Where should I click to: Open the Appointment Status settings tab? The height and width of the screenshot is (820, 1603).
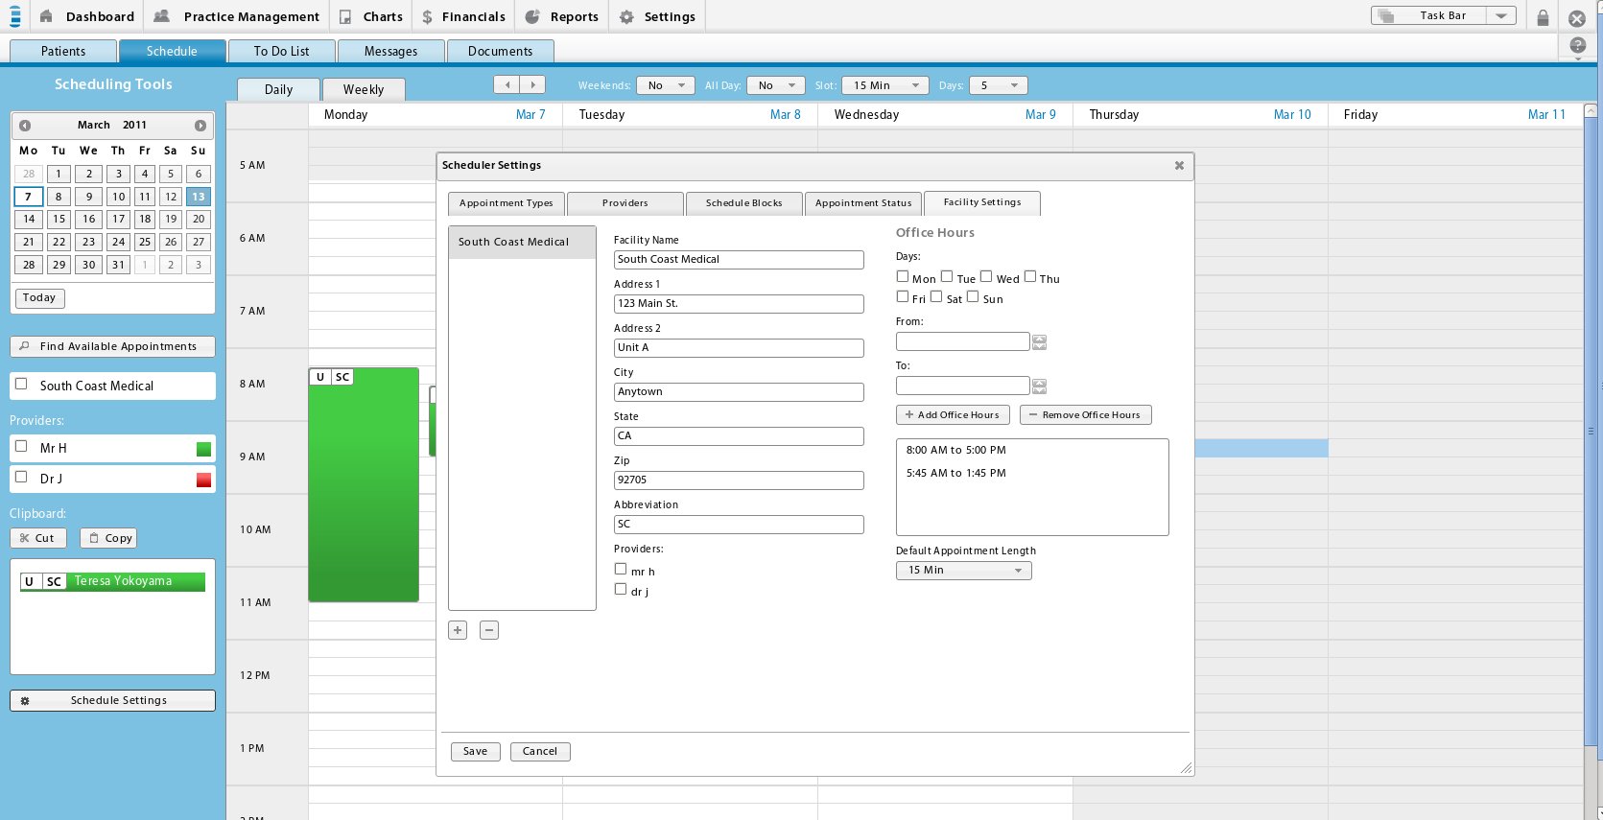coord(863,203)
